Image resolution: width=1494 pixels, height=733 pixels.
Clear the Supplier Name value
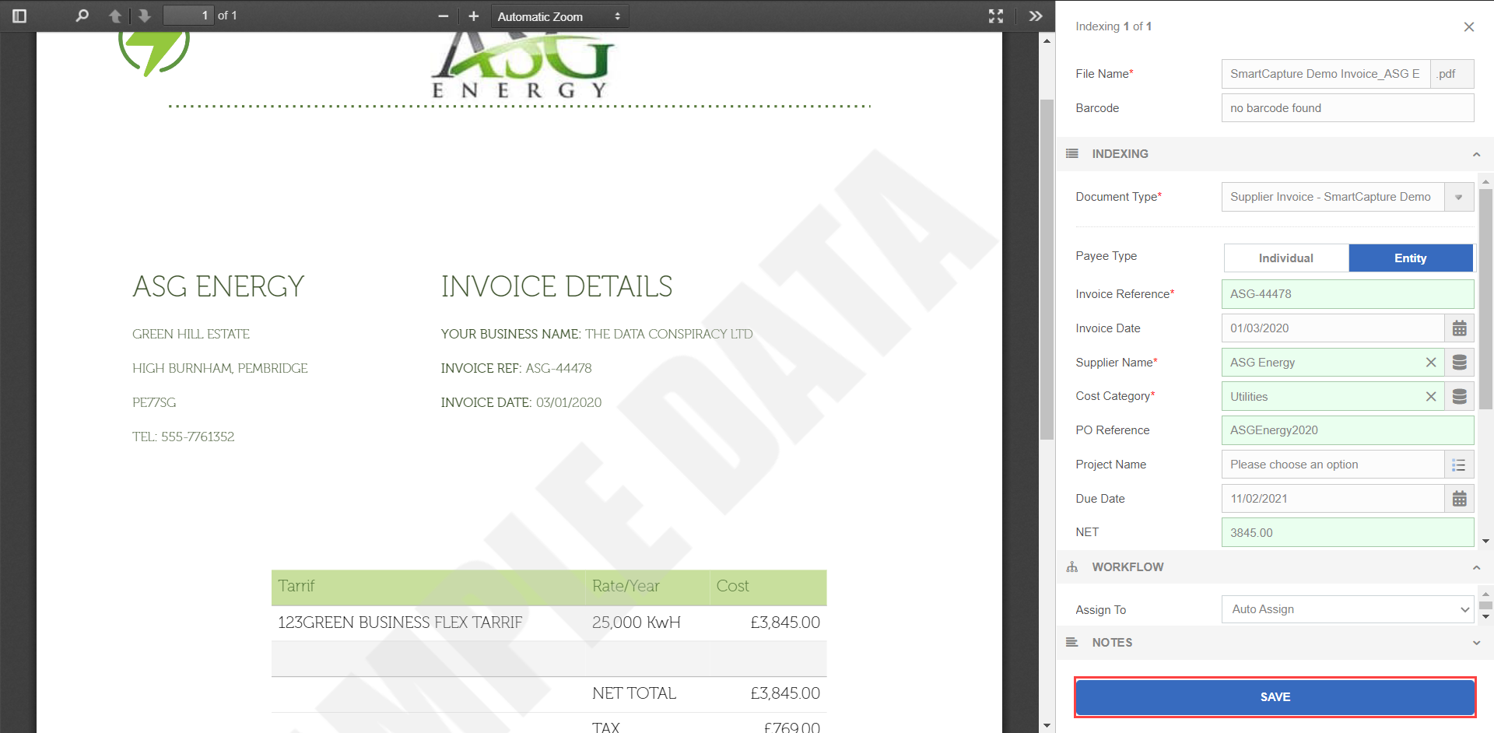tap(1431, 363)
